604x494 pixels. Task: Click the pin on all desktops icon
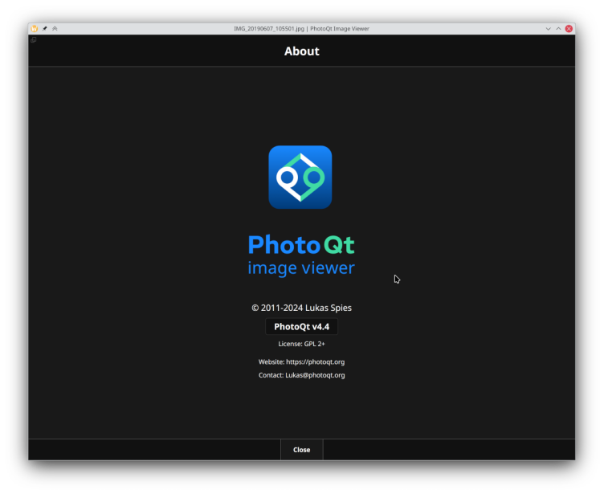coord(45,28)
